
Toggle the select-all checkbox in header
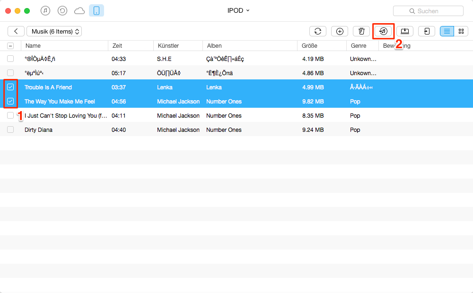point(10,46)
